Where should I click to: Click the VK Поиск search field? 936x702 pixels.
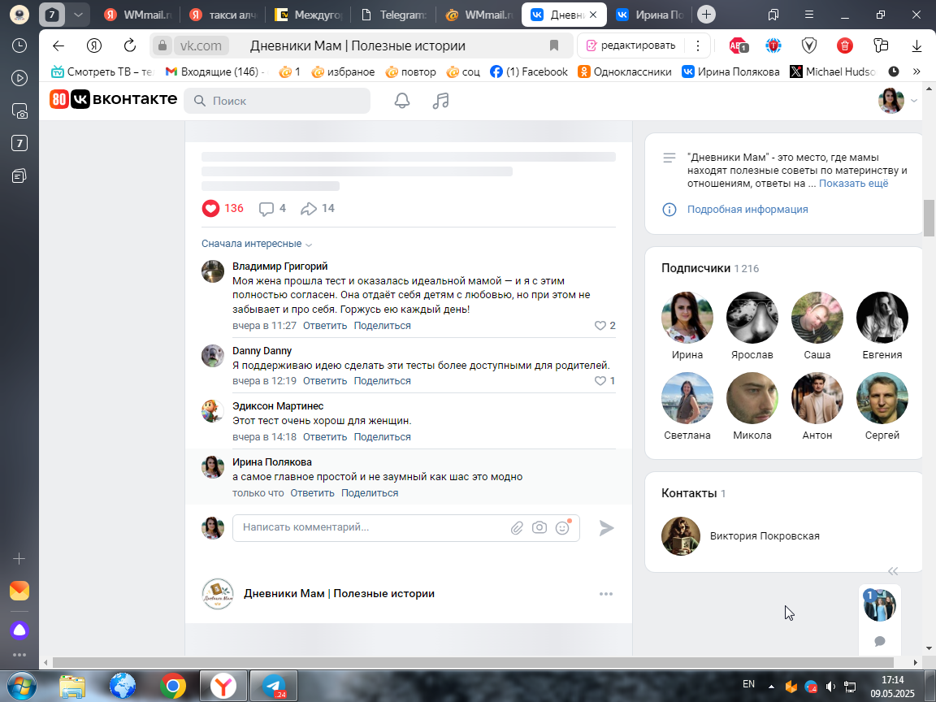[x=277, y=100]
